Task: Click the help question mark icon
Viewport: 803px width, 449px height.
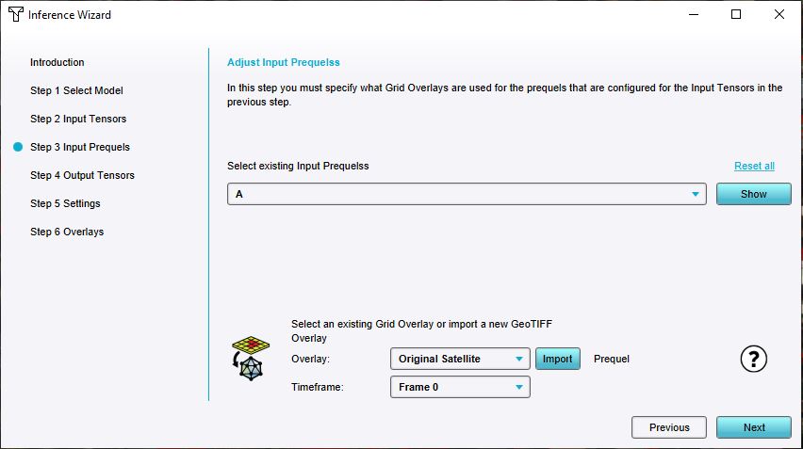Action: point(754,359)
